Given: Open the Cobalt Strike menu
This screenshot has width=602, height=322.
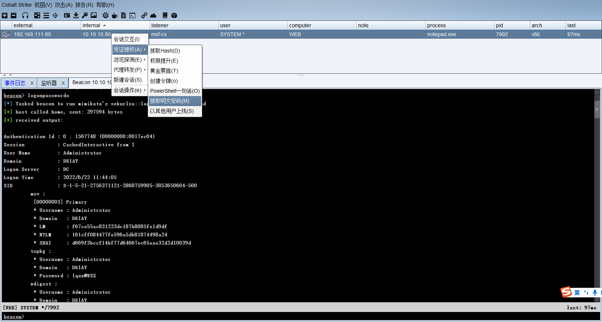Looking at the screenshot, I should point(16,5).
